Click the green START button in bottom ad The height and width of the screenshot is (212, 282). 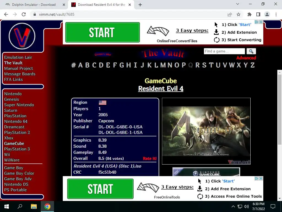click(x=100, y=189)
